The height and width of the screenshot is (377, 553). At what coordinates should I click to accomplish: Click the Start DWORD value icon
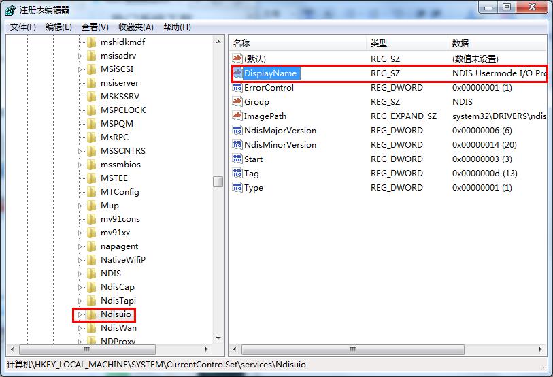(237, 159)
